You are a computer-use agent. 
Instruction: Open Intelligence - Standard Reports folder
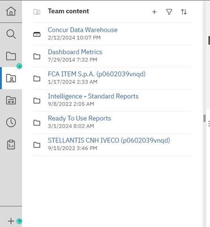(x=93, y=96)
